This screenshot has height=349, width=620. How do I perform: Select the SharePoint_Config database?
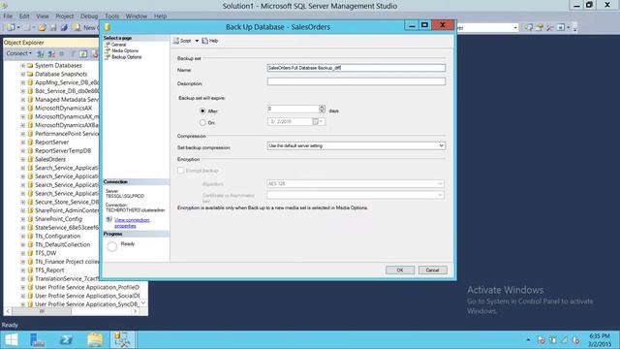pos(58,219)
